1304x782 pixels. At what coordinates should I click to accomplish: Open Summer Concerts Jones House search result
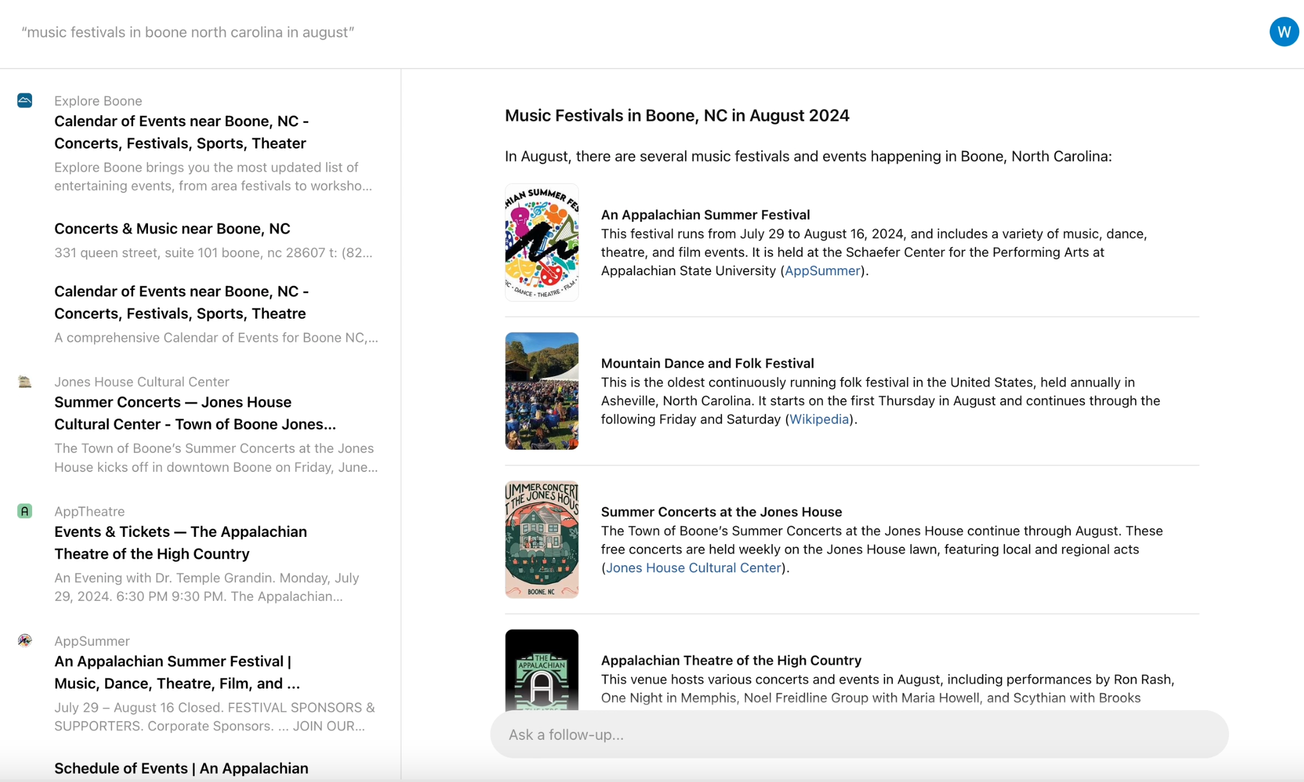click(x=195, y=413)
